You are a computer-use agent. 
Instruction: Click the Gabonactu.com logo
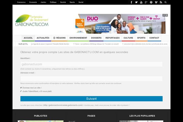32,20
